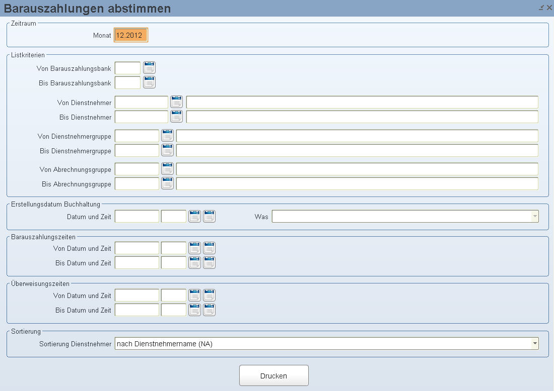Click first calendar icon of Barauszahlungszeiten Bis row
The image size is (554, 391).
195,262
